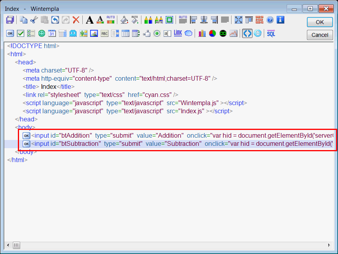Viewport: 338px width, 254px height.
Task: Click the table with arrows icon
Action: pyautogui.click(x=136, y=34)
